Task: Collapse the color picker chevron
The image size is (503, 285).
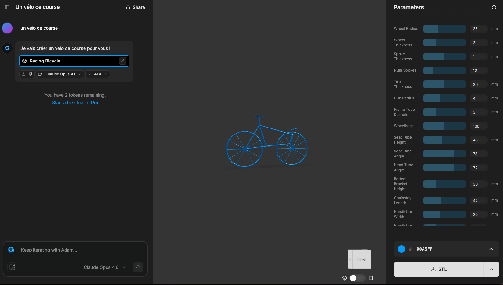Action: 491,249
